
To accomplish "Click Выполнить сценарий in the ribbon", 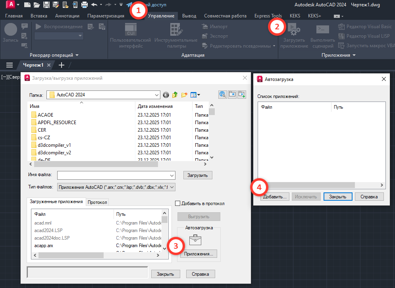I will 323,36.
